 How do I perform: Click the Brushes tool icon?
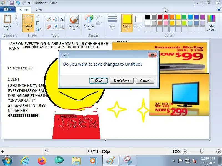tap(74, 19)
